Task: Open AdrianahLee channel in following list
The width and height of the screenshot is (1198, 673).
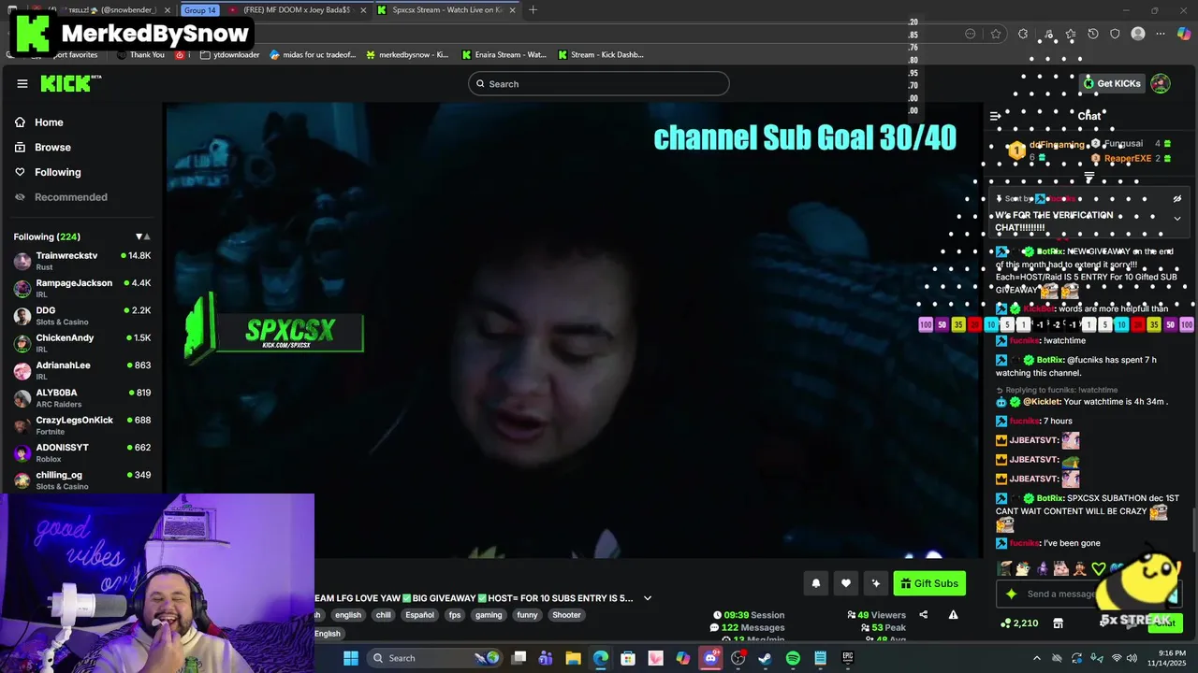Action: click(81, 370)
